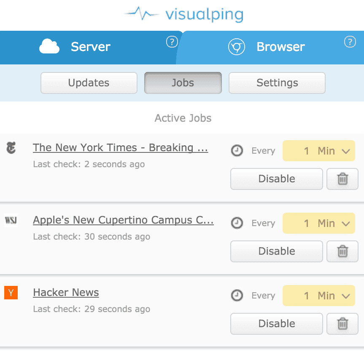Open the Hacker News link

click(66, 293)
